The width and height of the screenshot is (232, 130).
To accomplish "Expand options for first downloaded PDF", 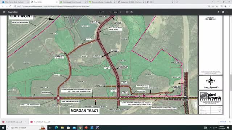I will coord(25,122).
